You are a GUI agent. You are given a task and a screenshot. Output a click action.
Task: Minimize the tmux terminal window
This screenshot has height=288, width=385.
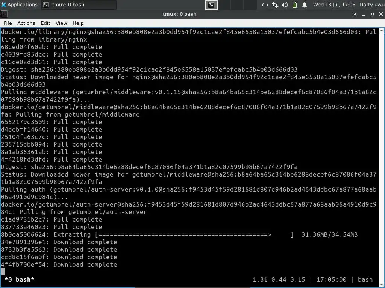[x=364, y=15]
